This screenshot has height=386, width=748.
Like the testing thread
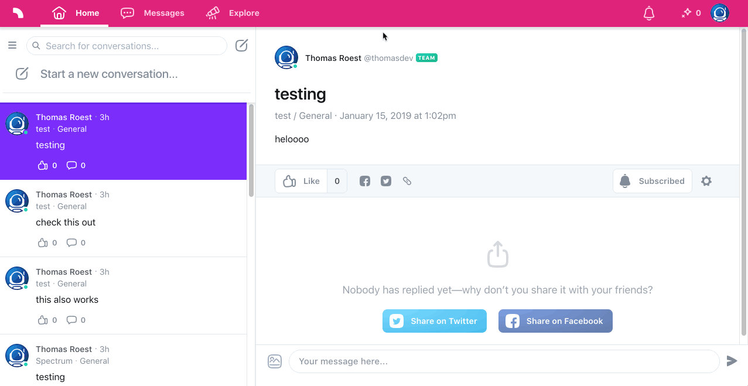(301, 181)
